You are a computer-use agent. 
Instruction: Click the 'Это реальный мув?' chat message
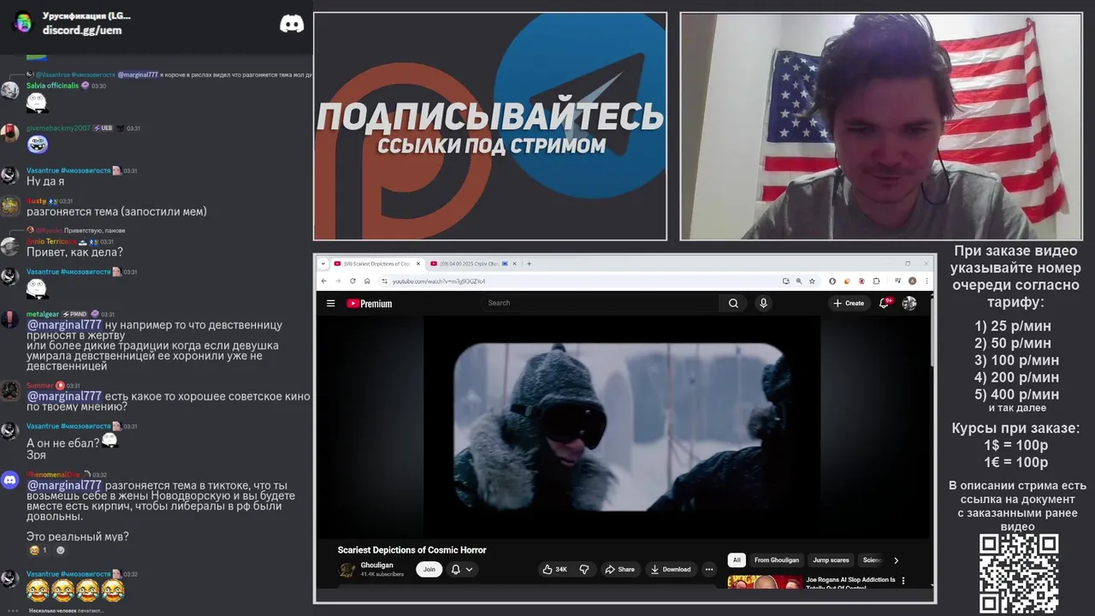78,536
